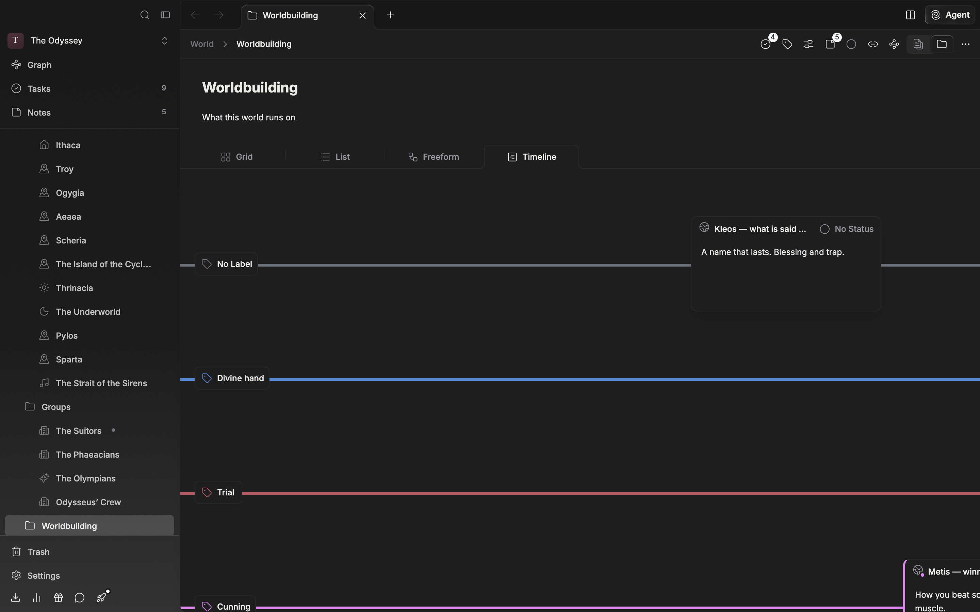Open The Suitors group
This screenshot has width=980, height=612.
(89, 431)
